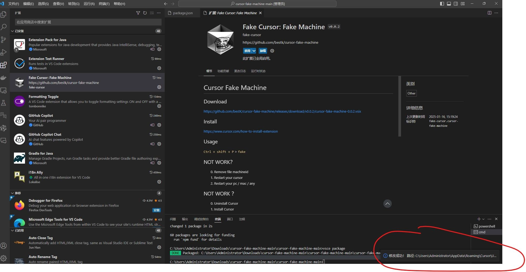Open settings gear beside 卸载 button
The height and width of the screenshot is (272, 526).
(x=272, y=51)
